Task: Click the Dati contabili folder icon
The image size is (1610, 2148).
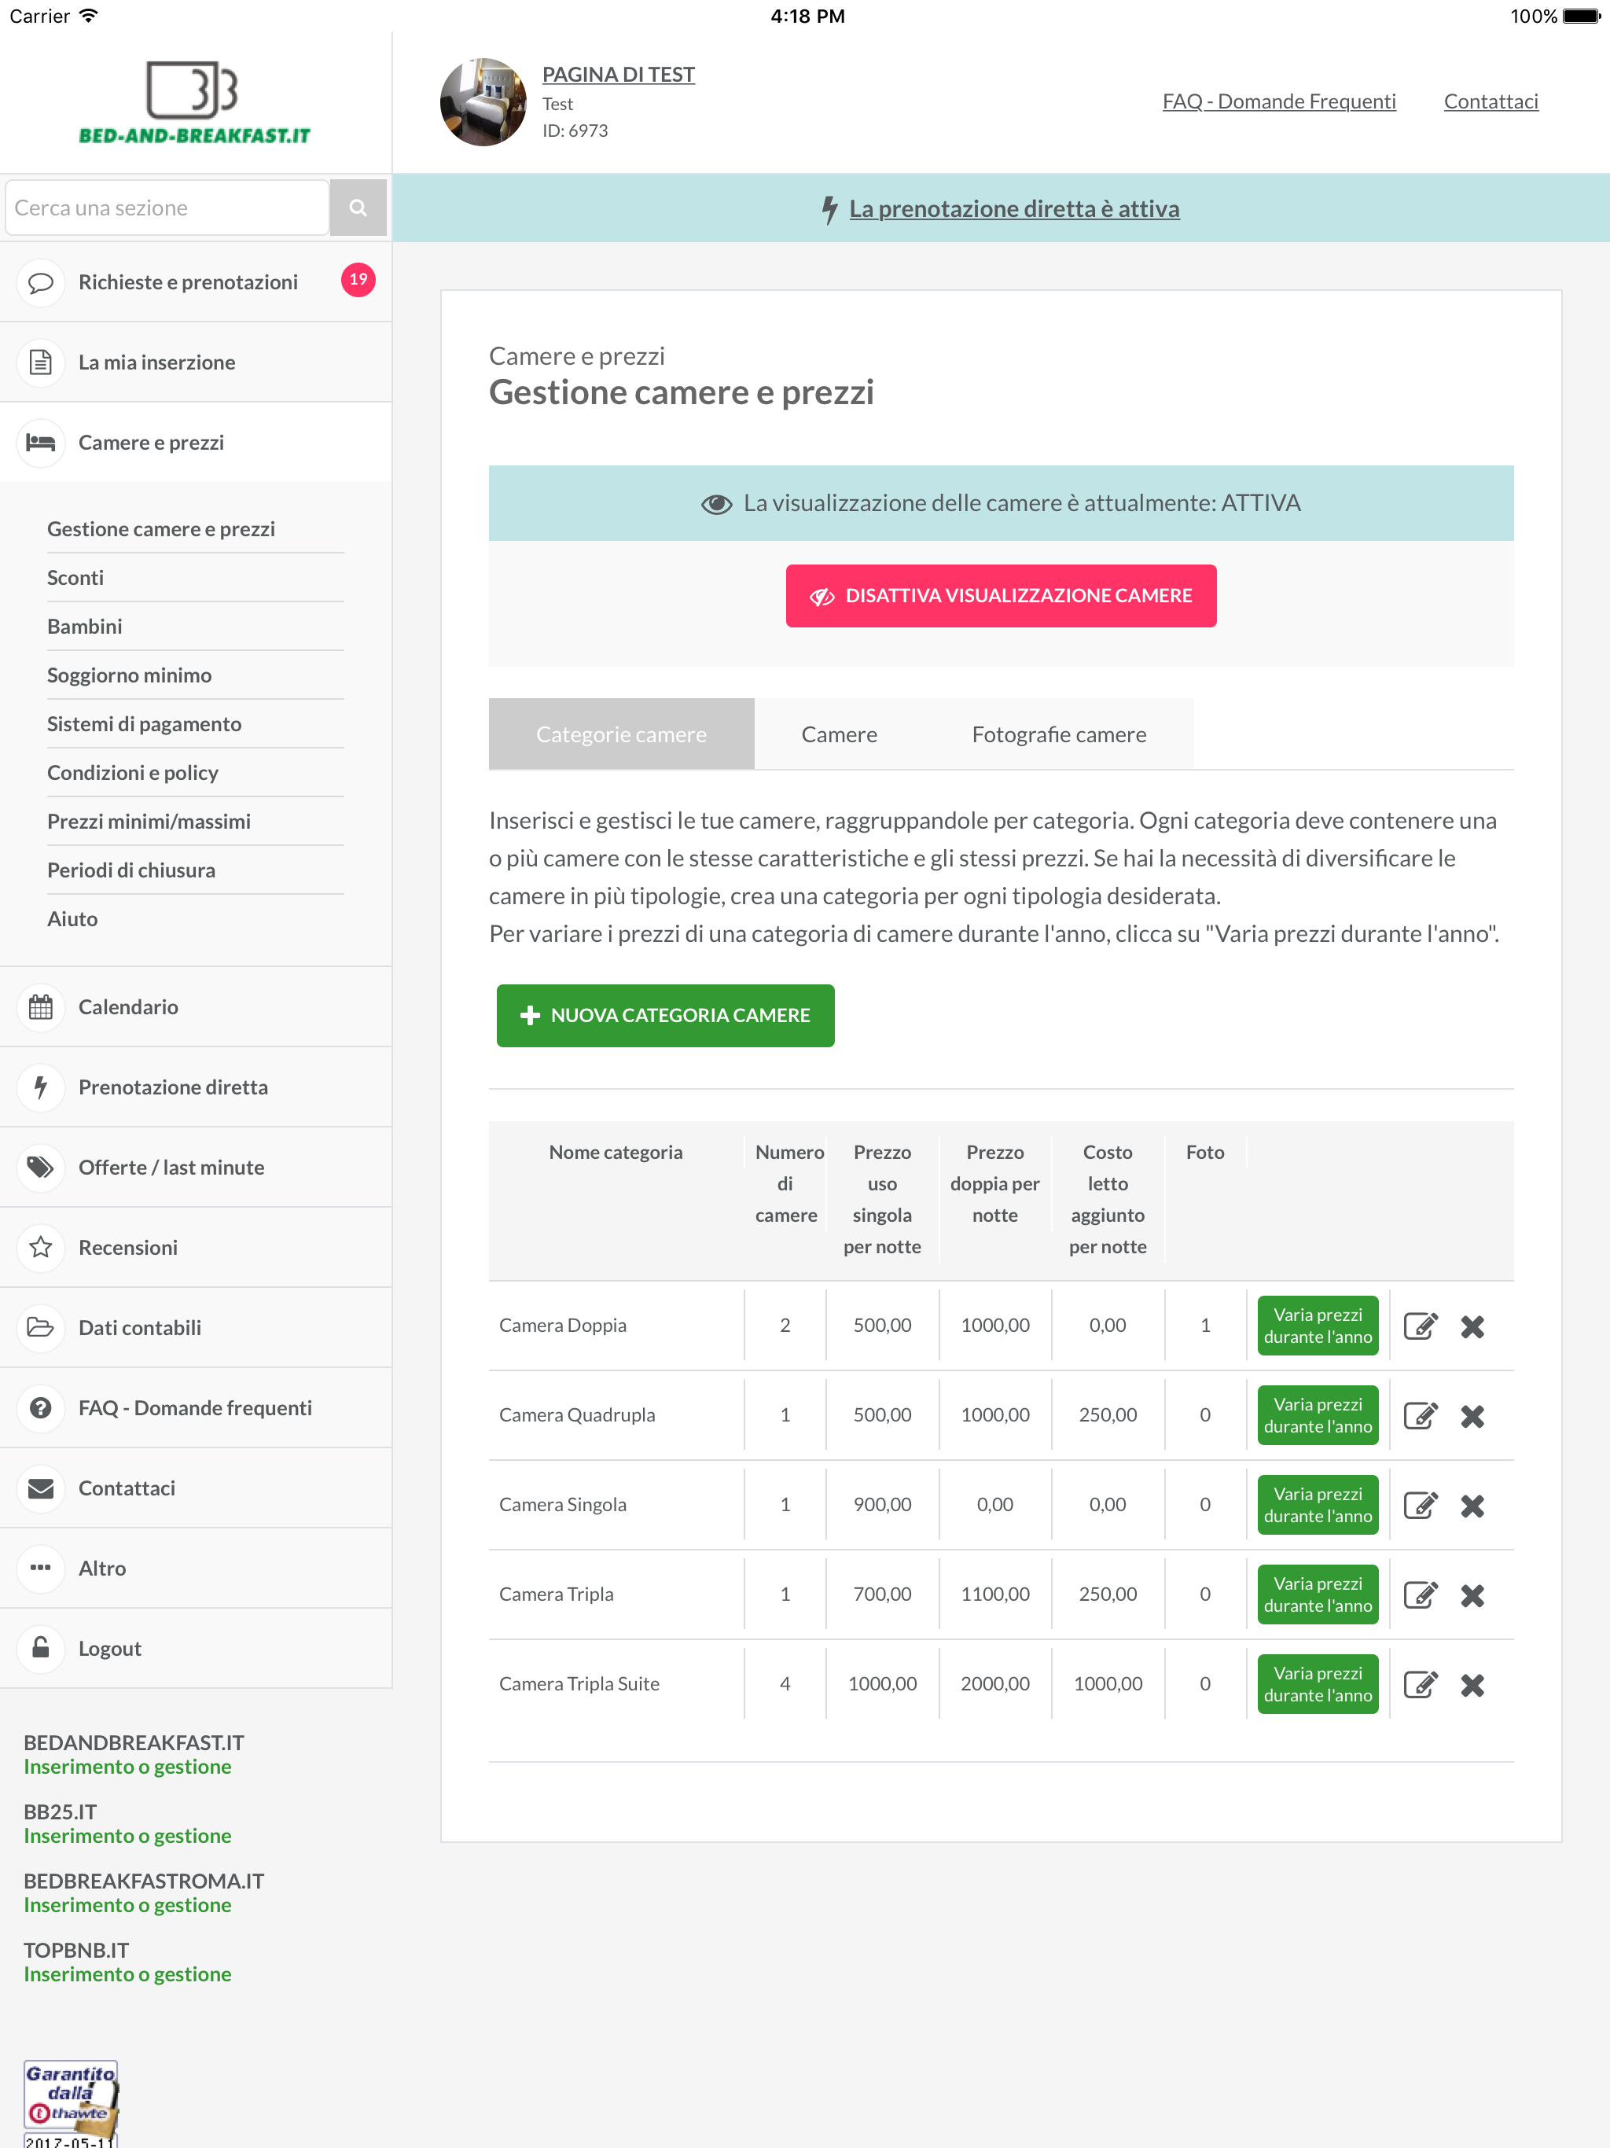Action: click(x=41, y=1327)
